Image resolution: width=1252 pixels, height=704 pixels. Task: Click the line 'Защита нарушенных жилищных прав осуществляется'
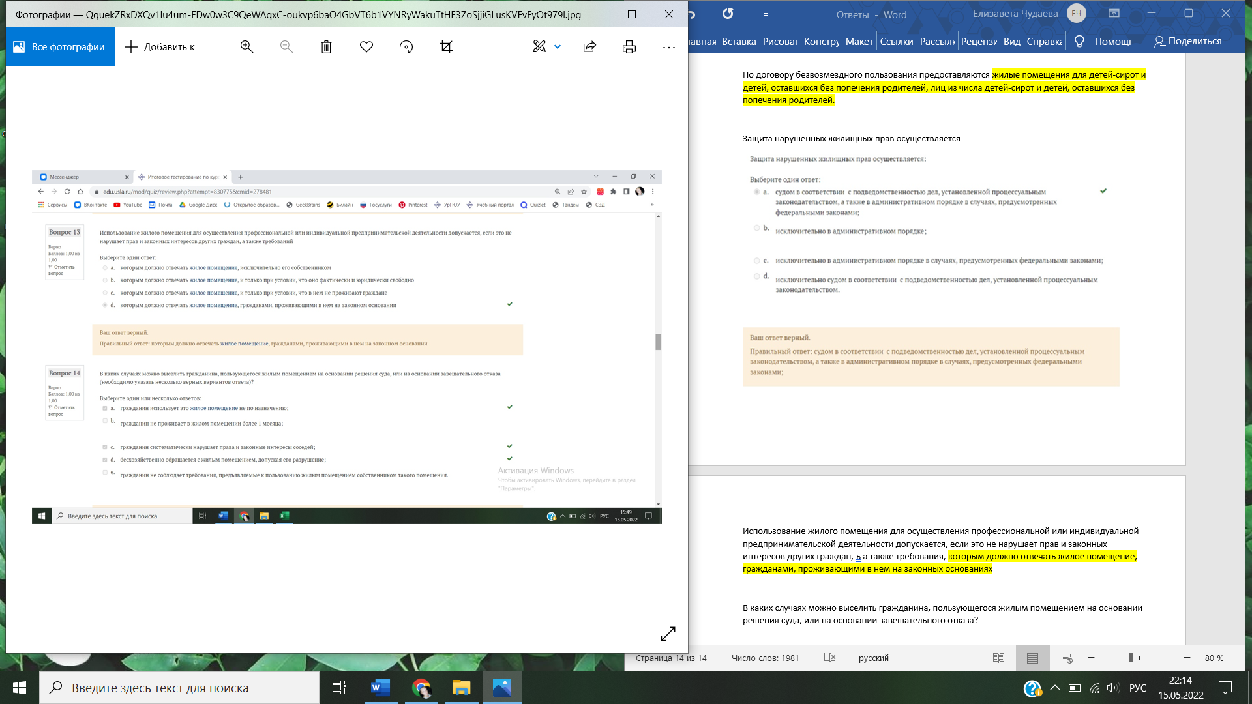[851, 139]
